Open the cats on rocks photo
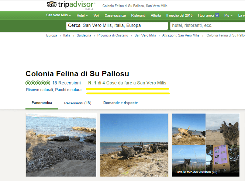This screenshot has height=181, width=245. 134,145
